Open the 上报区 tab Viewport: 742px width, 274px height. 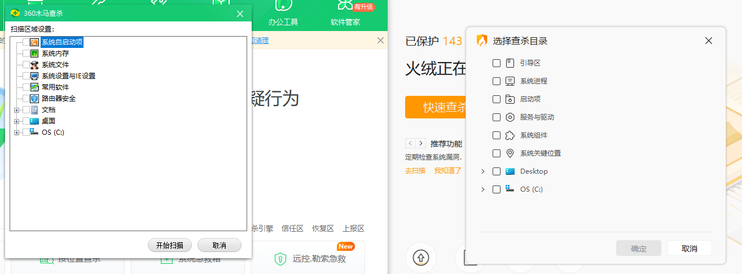coord(353,228)
